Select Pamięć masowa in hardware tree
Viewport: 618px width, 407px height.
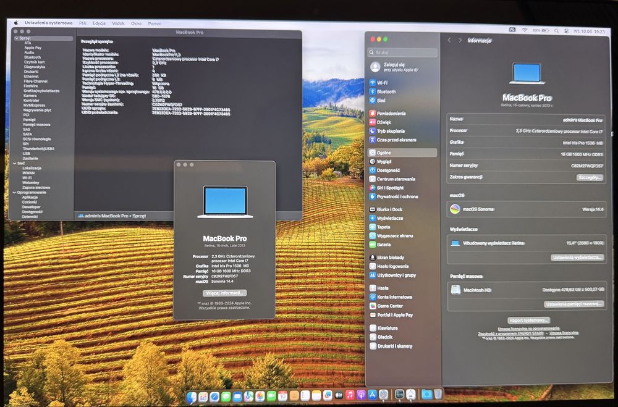point(36,125)
